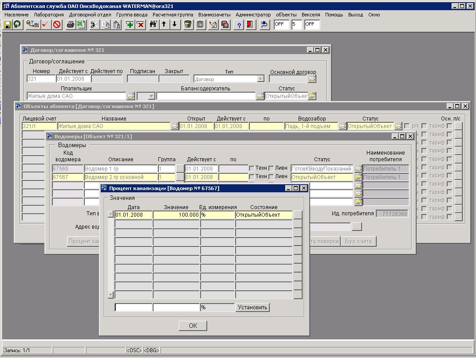Click the red prohibition cancel icon
The width and height of the screenshot is (476, 358).
[x=57, y=24]
